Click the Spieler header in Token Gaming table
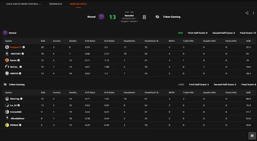 8,93
